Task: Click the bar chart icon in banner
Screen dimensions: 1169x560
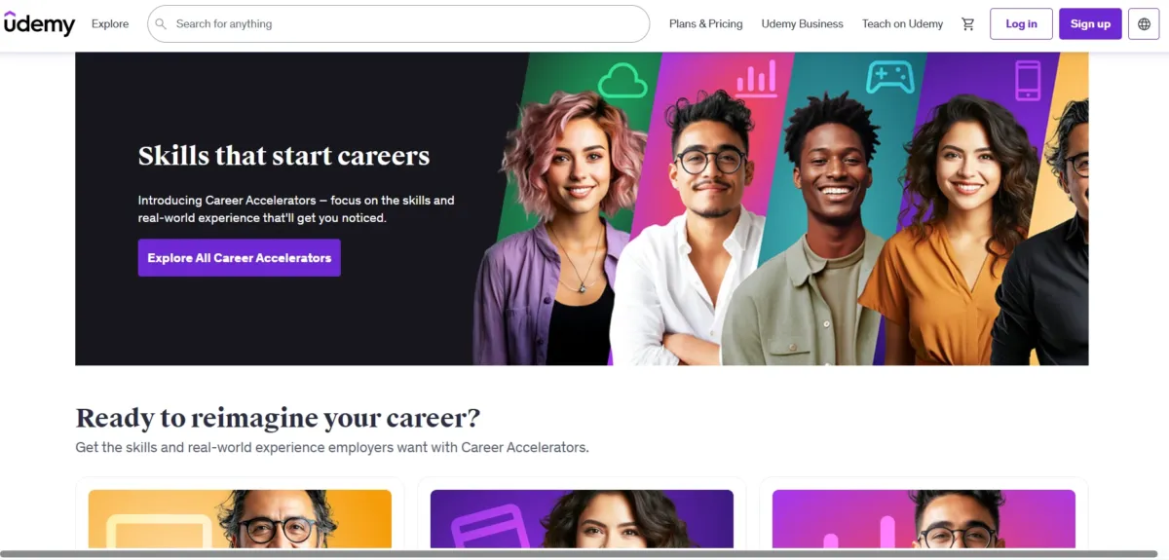Action: pos(757,79)
